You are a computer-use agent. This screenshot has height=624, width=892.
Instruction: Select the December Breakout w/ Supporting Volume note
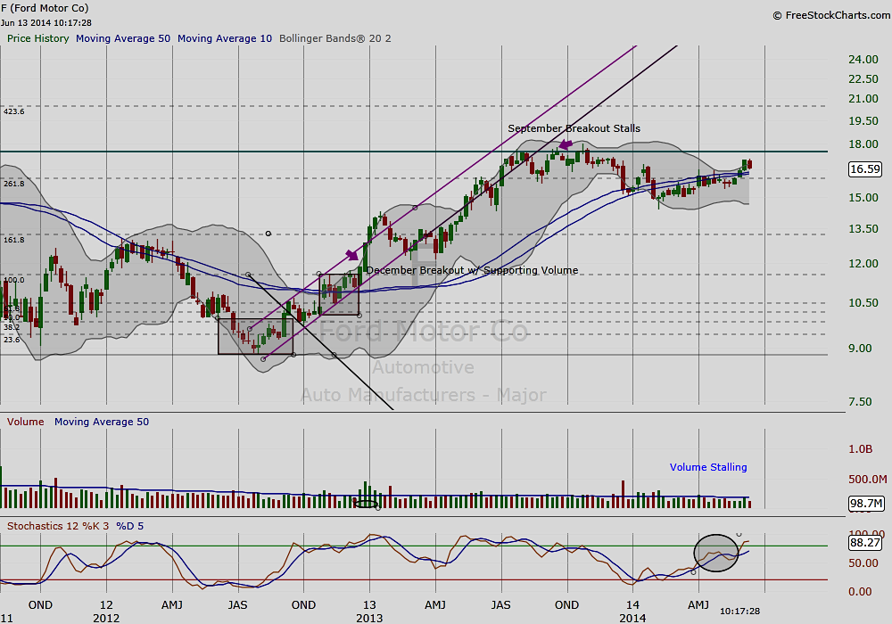click(472, 270)
